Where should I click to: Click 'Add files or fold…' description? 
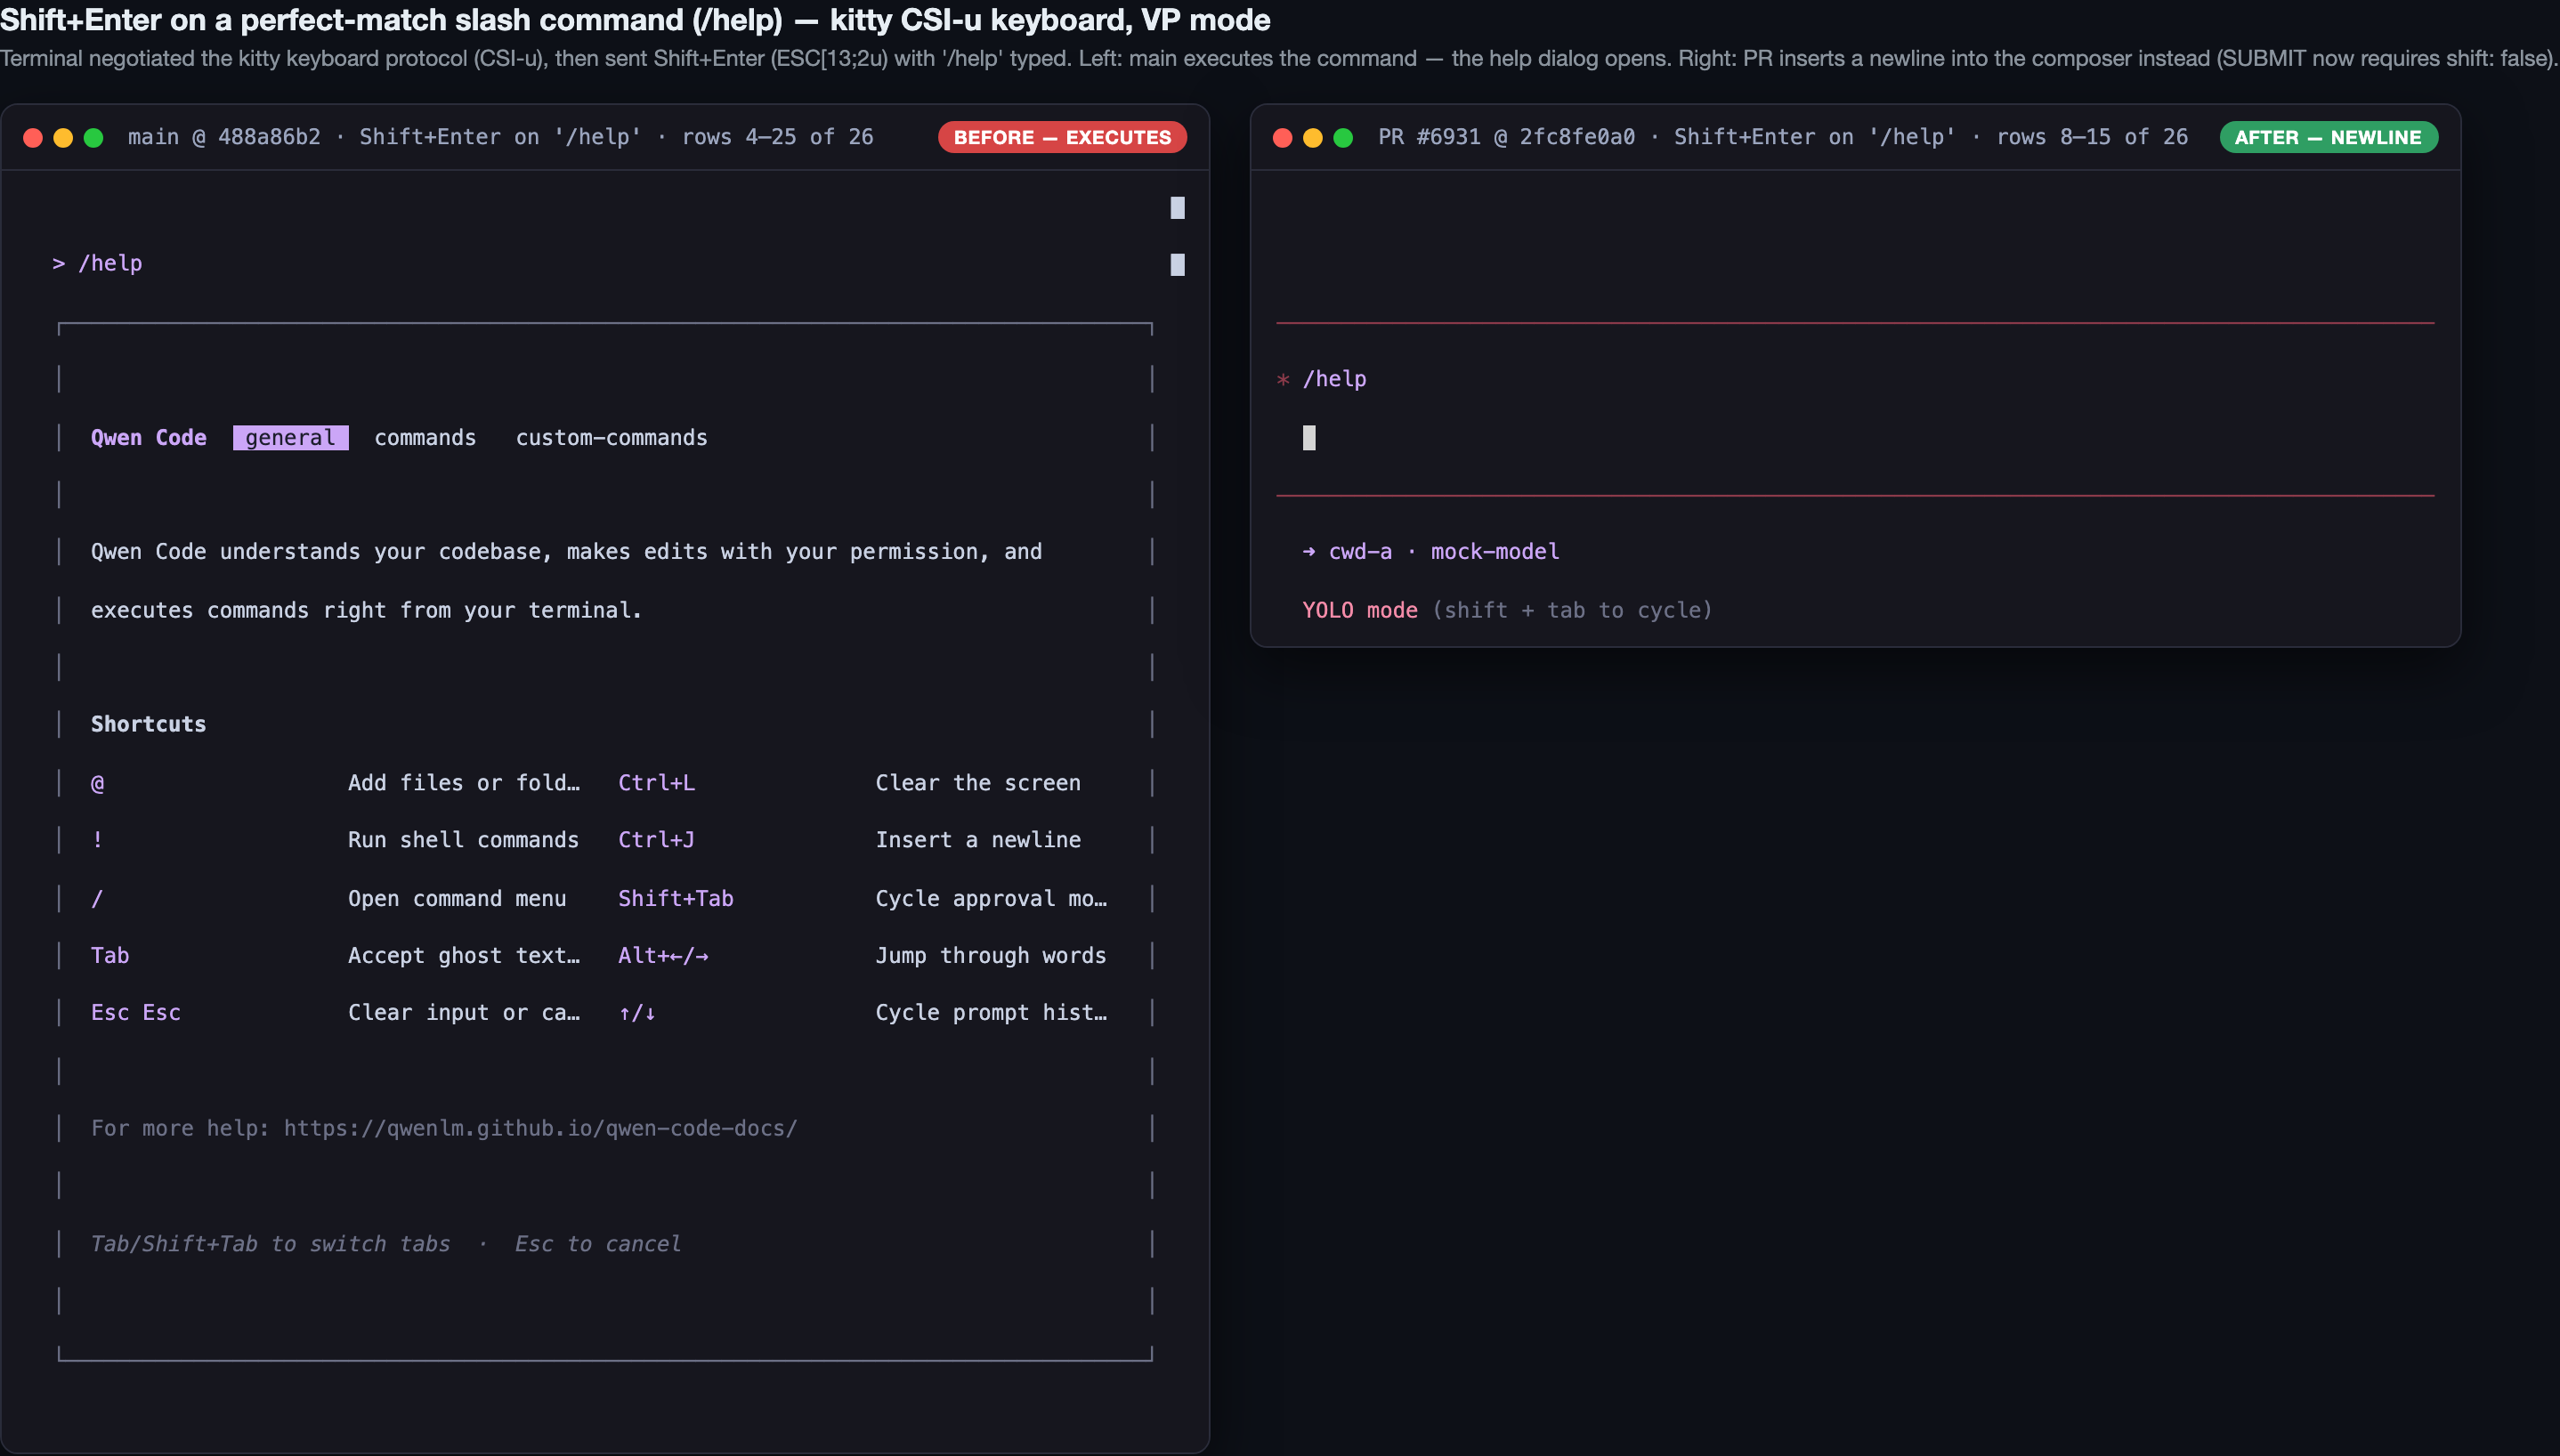pos(463,783)
